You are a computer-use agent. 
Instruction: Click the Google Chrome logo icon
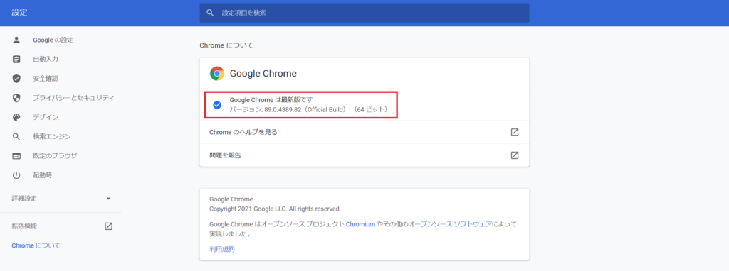coord(216,73)
